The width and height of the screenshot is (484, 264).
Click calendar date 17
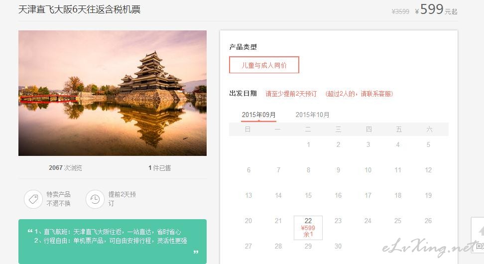pyautogui.click(x=368, y=195)
